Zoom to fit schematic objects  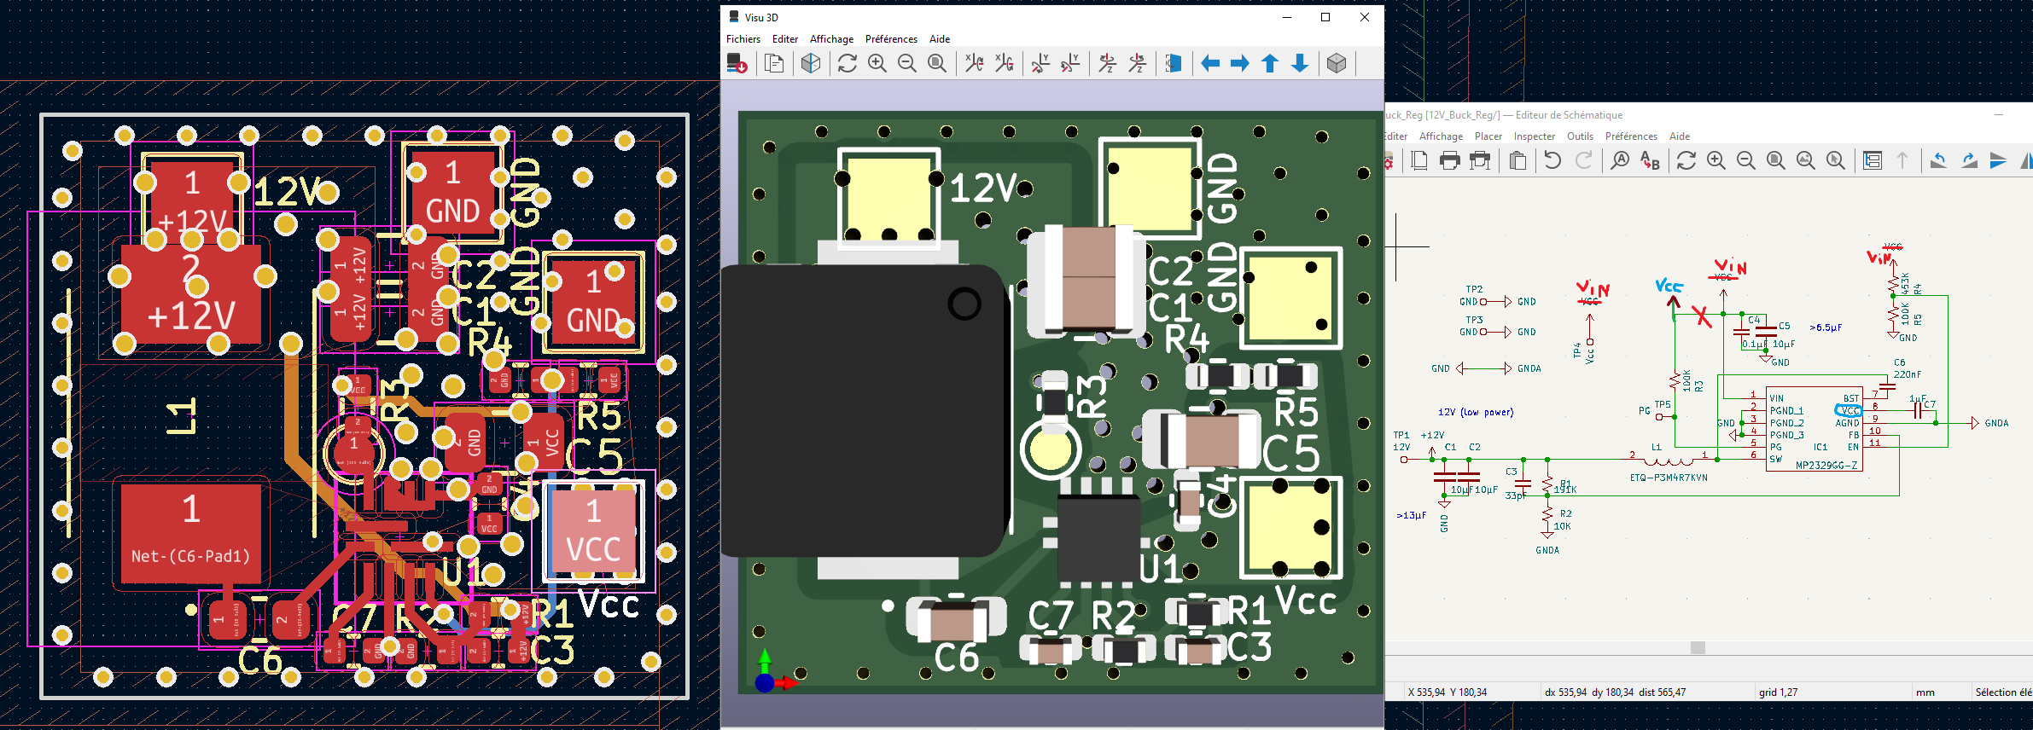[x=1805, y=160]
